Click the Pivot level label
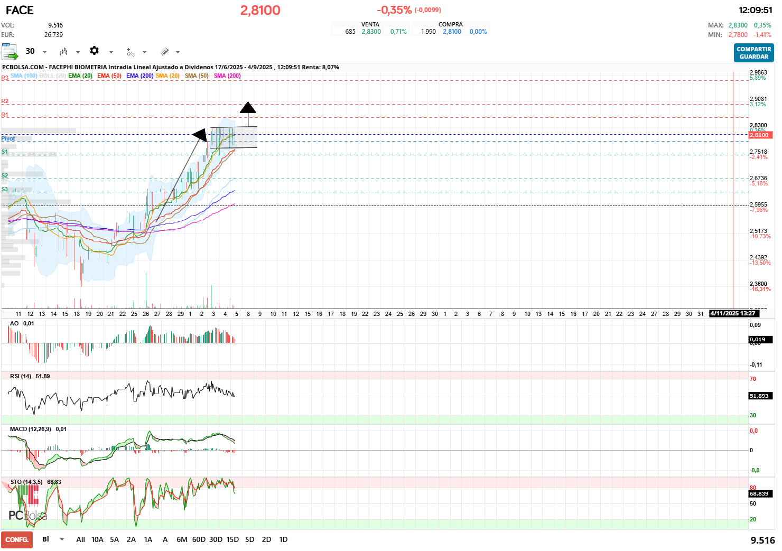This screenshot has height=551, width=782. 8,138
